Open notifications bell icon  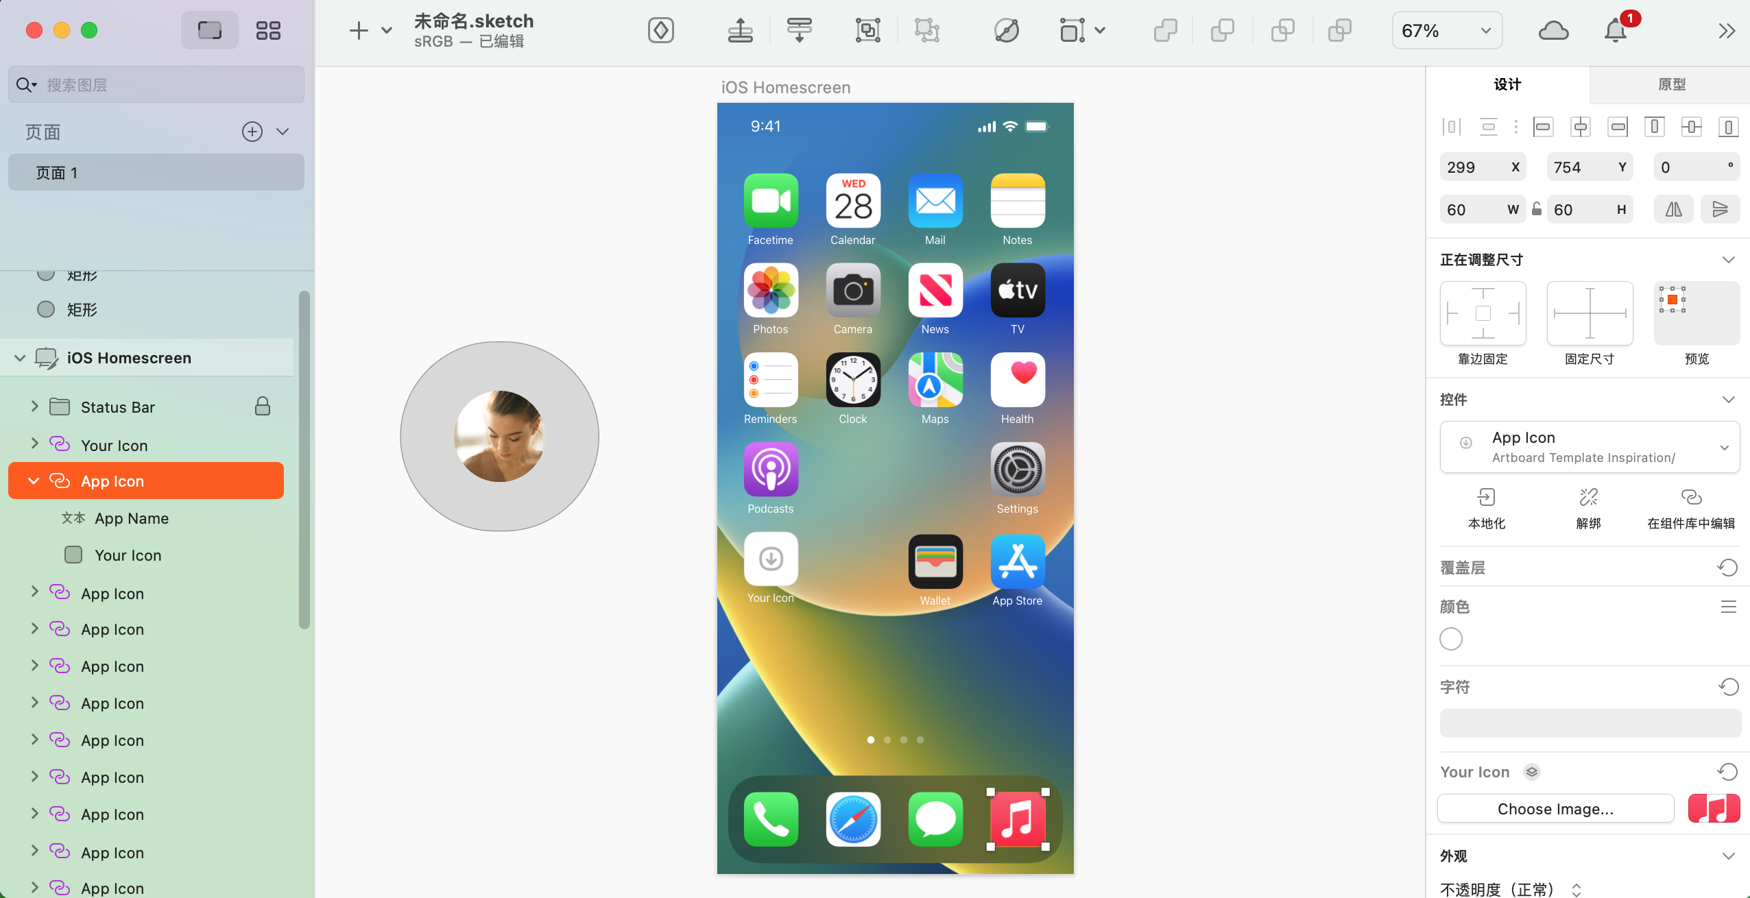tap(1616, 30)
